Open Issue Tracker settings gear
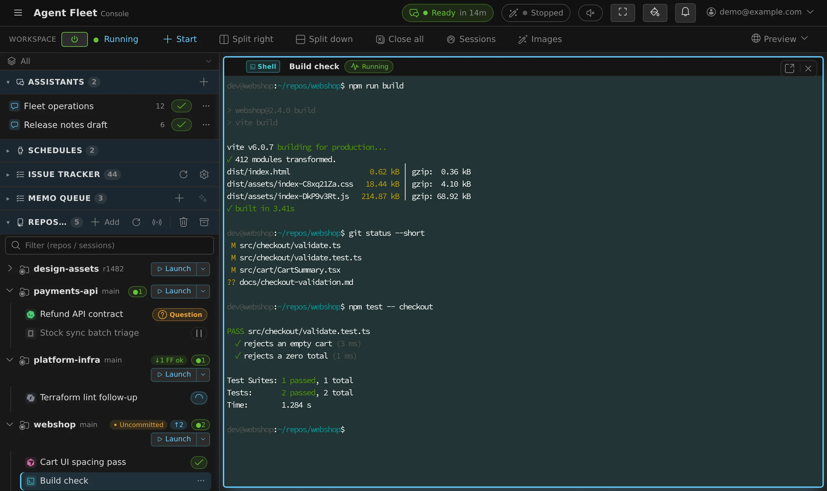This screenshot has height=491, width=827. (x=204, y=174)
